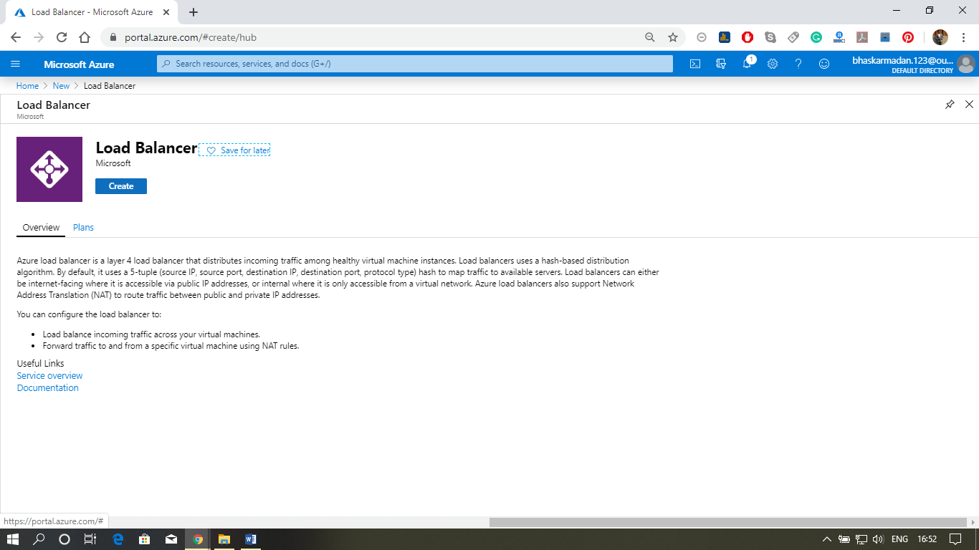979x550 pixels.
Task: Open Microsoft Store from taskbar
Action: point(144,539)
